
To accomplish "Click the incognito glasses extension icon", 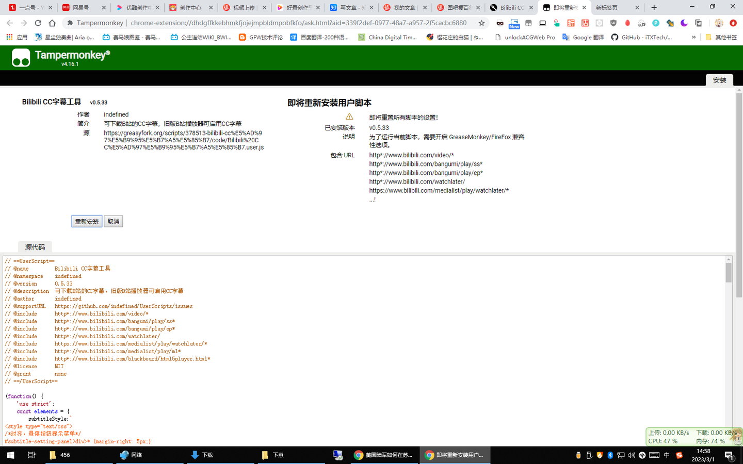I will click(500, 23).
